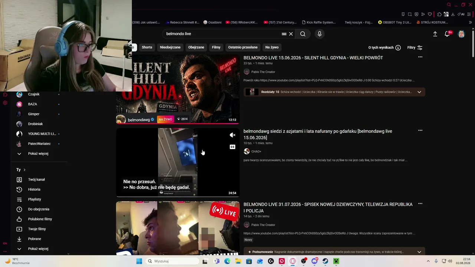Expand chapters for the Silent Hill Gdynia video
475x267 pixels.
[x=419, y=92]
